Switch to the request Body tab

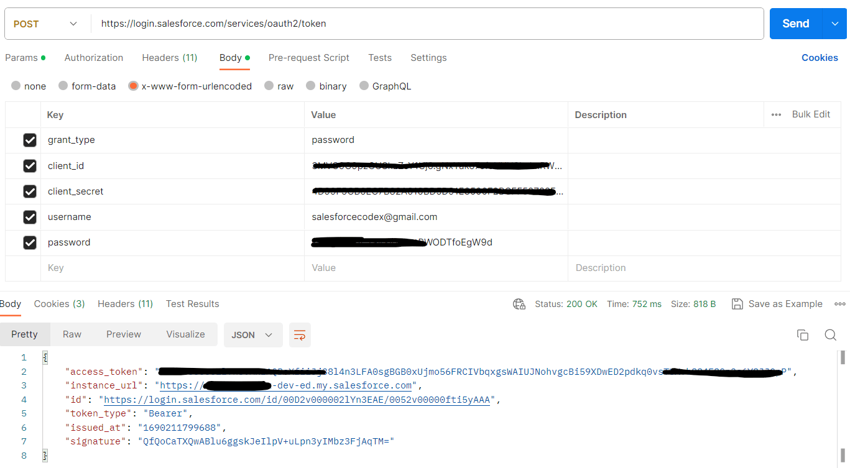click(234, 58)
